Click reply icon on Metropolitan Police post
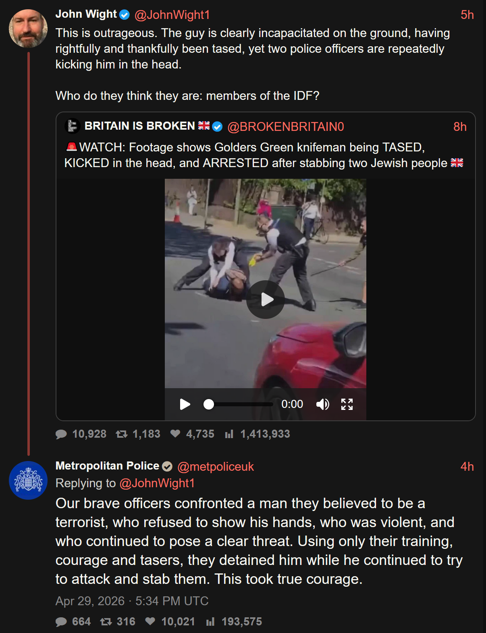 point(61,622)
